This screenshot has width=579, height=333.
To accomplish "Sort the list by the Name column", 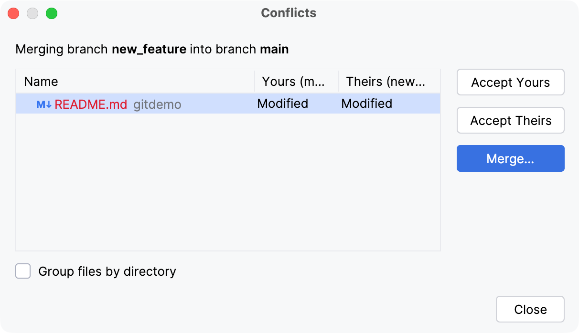I will 41,81.
